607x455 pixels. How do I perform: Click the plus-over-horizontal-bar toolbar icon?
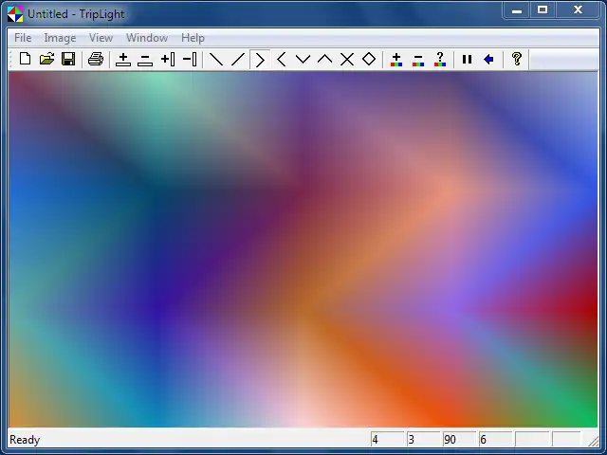[123, 59]
